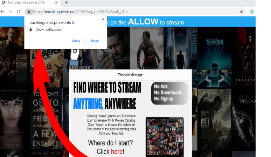Image resolution: width=271 pixels, height=157 pixels.
Task: Dismiss the notification permission popup
Action: pyautogui.click(x=103, y=20)
